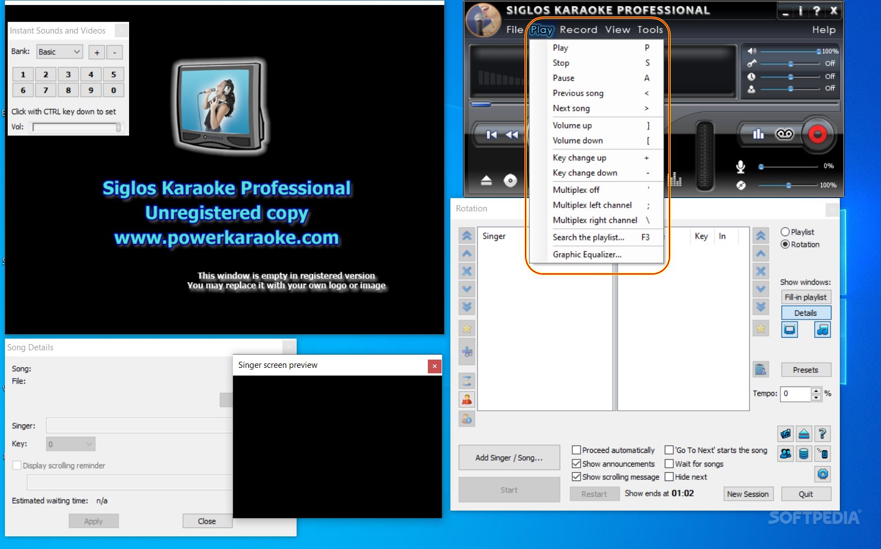Select the Playlist radio button
The image size is (881, 549).
(785, 232)
